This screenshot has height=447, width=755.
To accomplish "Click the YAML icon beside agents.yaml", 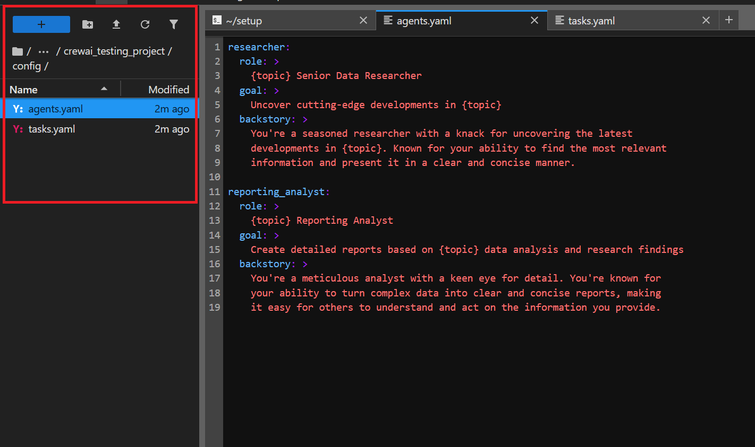I will pos(18,109).
